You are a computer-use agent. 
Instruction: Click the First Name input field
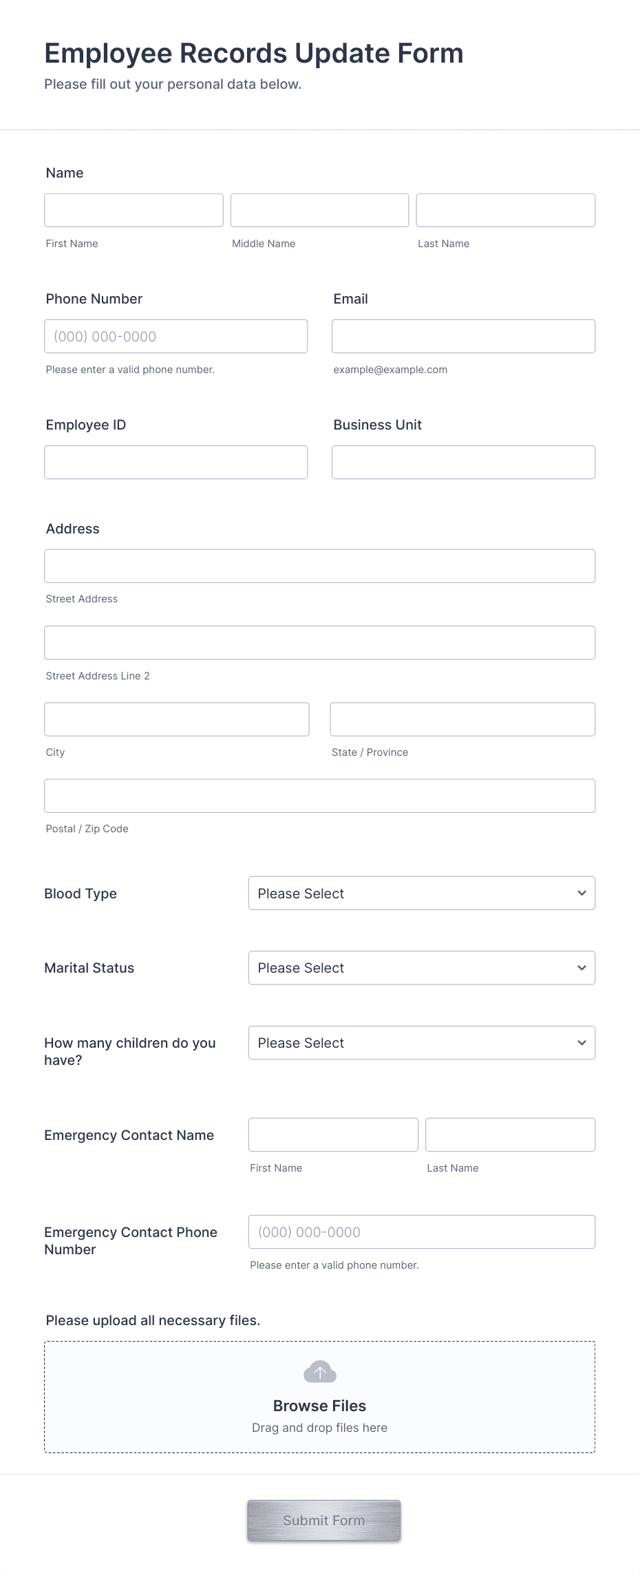[x=134, y=210]
